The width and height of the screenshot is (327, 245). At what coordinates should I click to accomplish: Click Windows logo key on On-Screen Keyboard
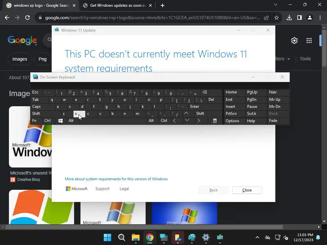tap(60, 121)
